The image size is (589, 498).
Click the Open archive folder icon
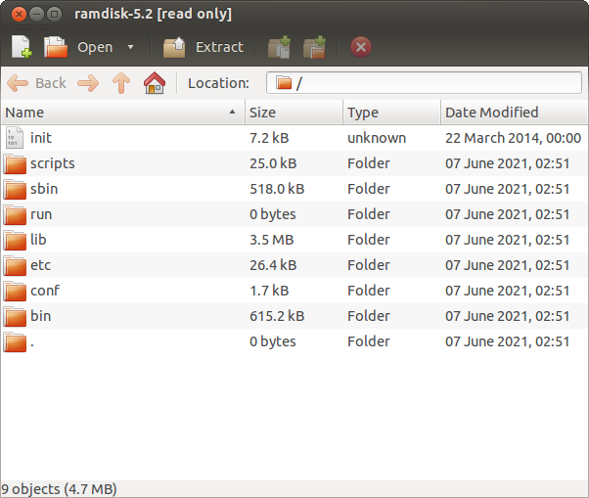(56, 47)
